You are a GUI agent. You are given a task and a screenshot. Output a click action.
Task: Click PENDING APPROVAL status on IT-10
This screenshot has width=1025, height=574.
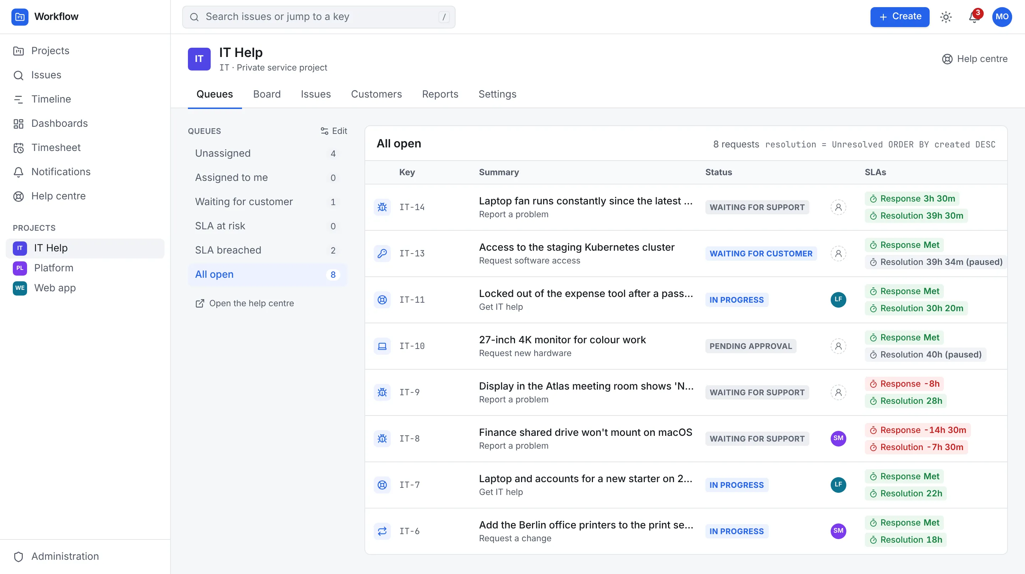[x=751, y=346]
